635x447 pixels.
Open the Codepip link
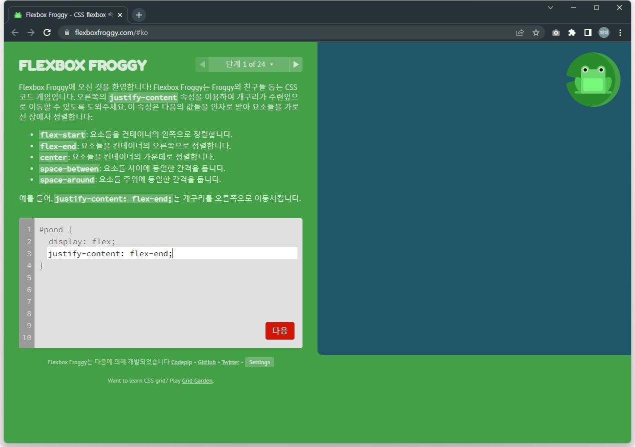(x=181, y=362)
